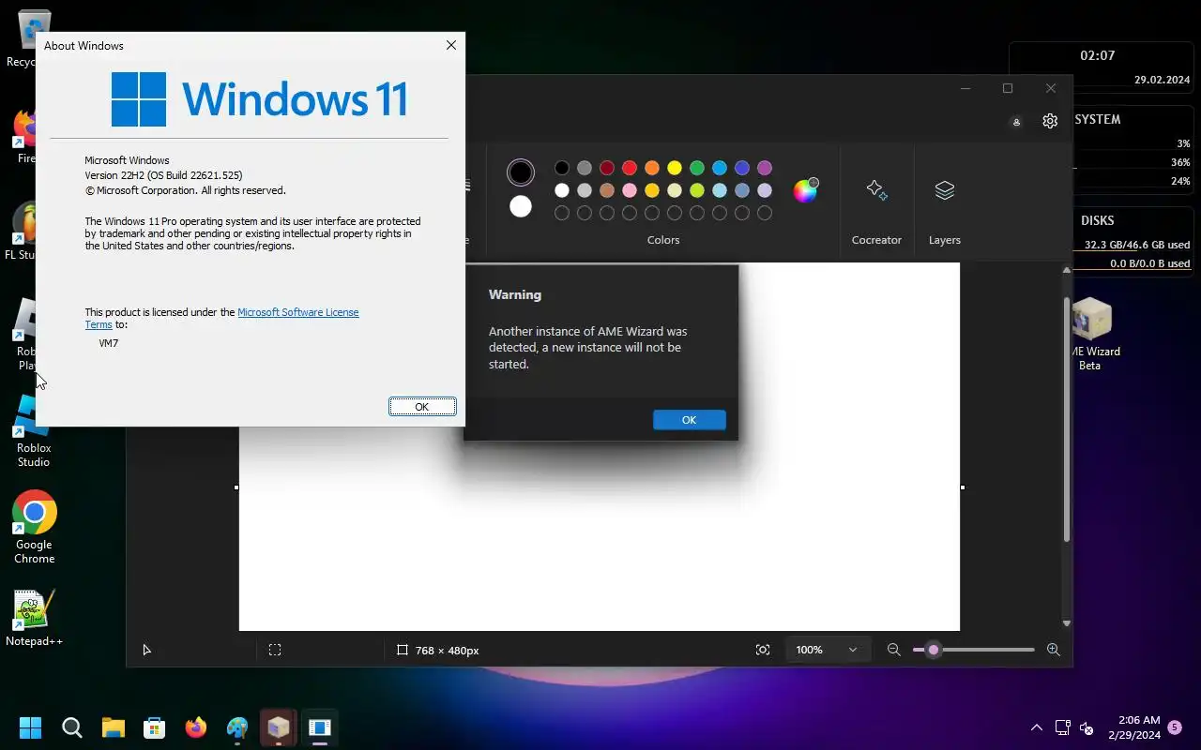Switch to AME Wizard taskbar icon
This screenshot has height=750, width=1201.
click(279, 727)
